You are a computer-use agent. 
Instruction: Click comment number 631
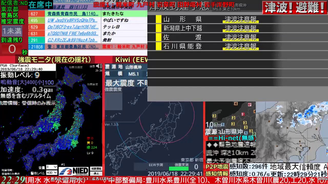[x=34, y=34]
